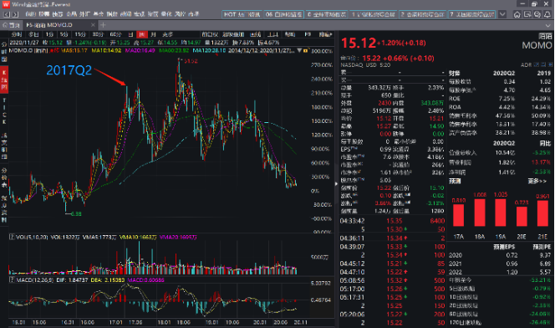Go forward with the right navigation arrow
Image resolution: width=555 pixels, height=328 pixels.
pos(15,14)
